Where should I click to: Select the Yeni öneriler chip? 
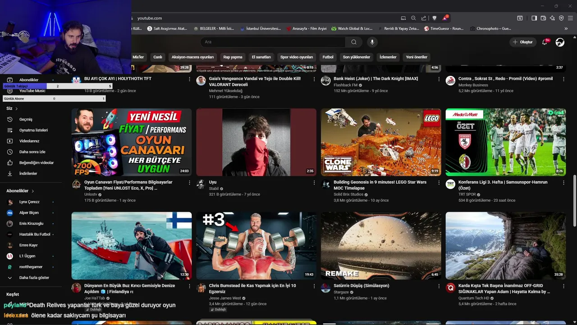click(417, 57)
